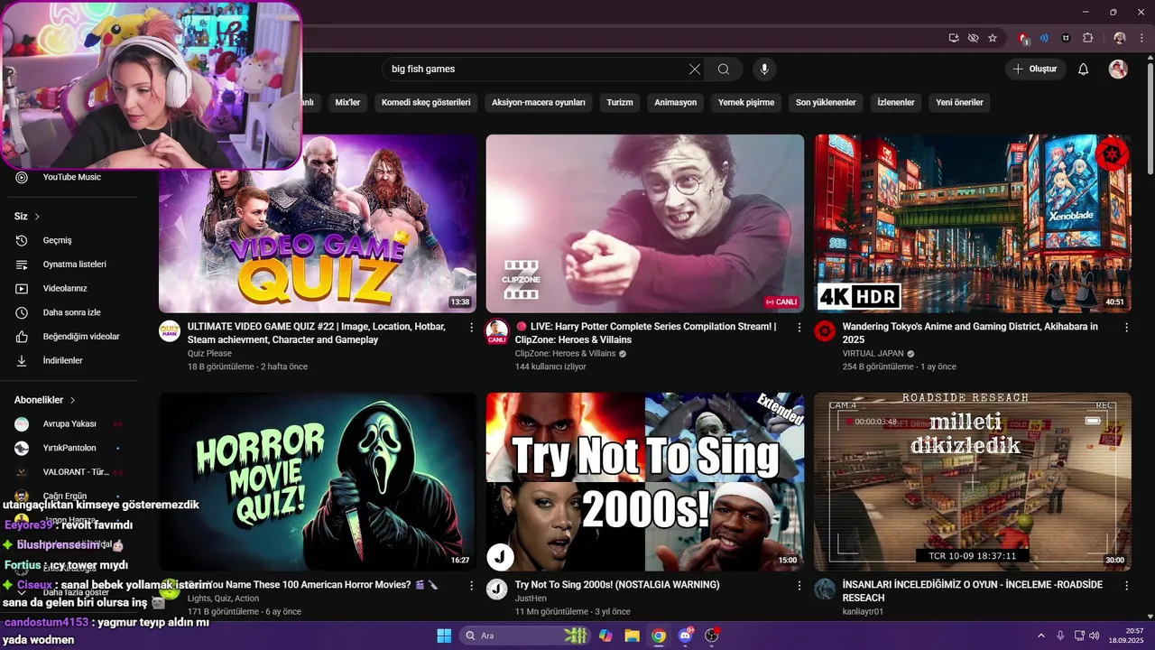Screen dimensions: 1155x650
Task: Click the blue sound-wave extension icon
Action: click(1044, 38)
